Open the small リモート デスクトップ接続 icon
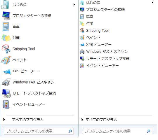 coord(82,59)
